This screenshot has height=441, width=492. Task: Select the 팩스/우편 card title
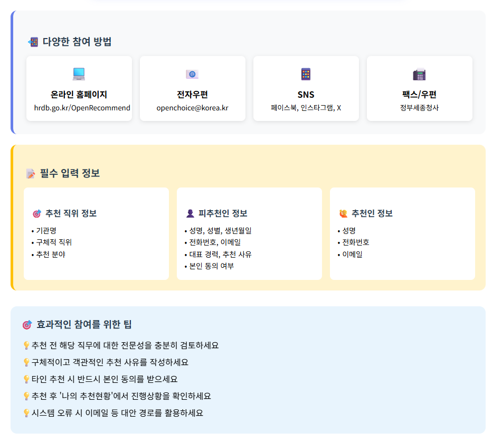pos(419,95)
